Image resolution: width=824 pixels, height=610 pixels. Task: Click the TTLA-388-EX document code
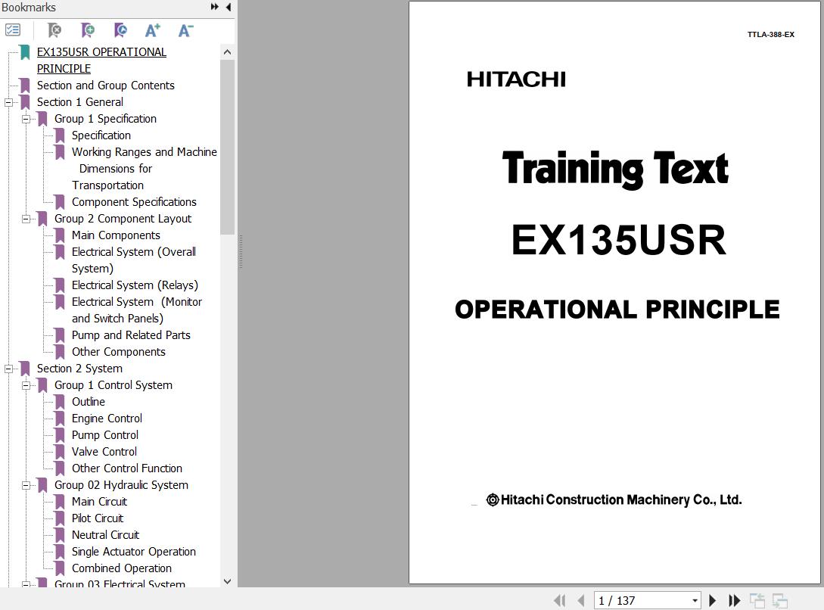[x=771, y=35]
